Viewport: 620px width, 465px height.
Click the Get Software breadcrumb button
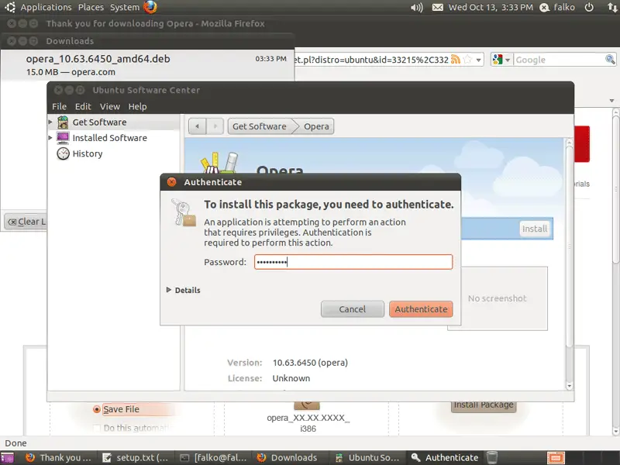260,126
